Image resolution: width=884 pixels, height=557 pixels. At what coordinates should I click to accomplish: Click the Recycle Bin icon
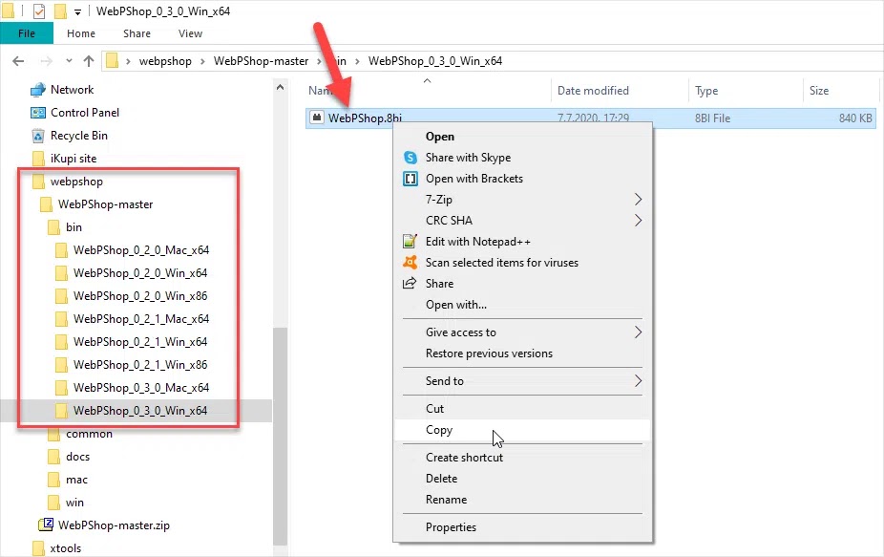point(38,136)
